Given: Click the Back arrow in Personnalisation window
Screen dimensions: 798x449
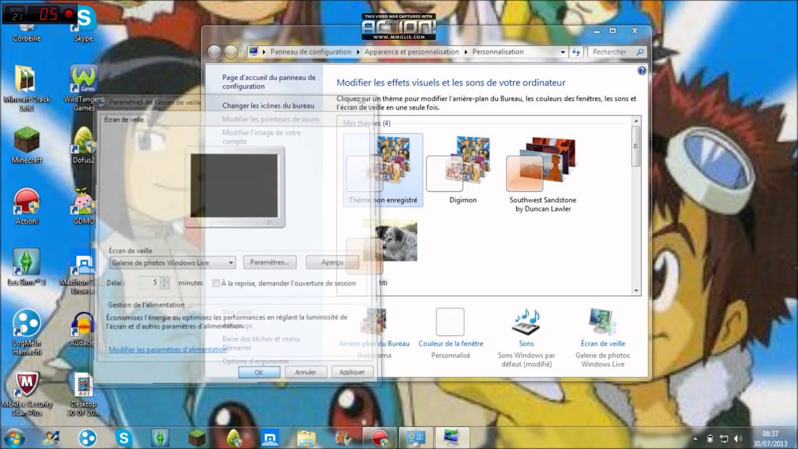Looking at the screenshot, I should point(214,52).
